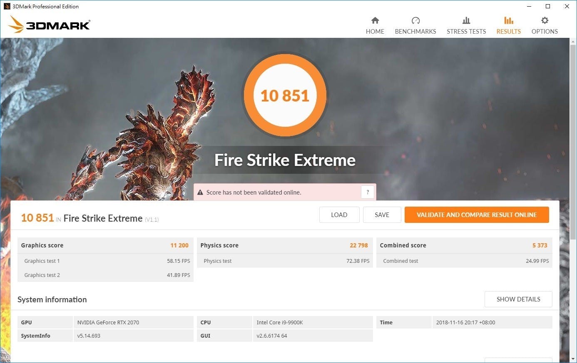Click the Home house icon
577x363 pixels.
tap(375, 20)
